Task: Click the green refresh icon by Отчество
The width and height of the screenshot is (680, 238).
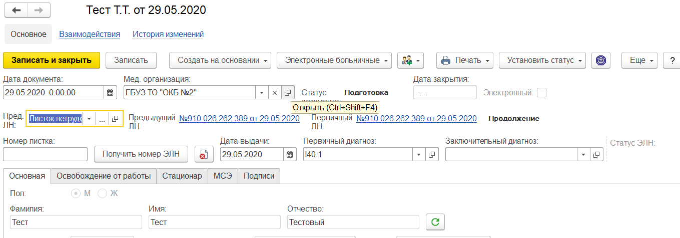Action: tap(435, 222)
